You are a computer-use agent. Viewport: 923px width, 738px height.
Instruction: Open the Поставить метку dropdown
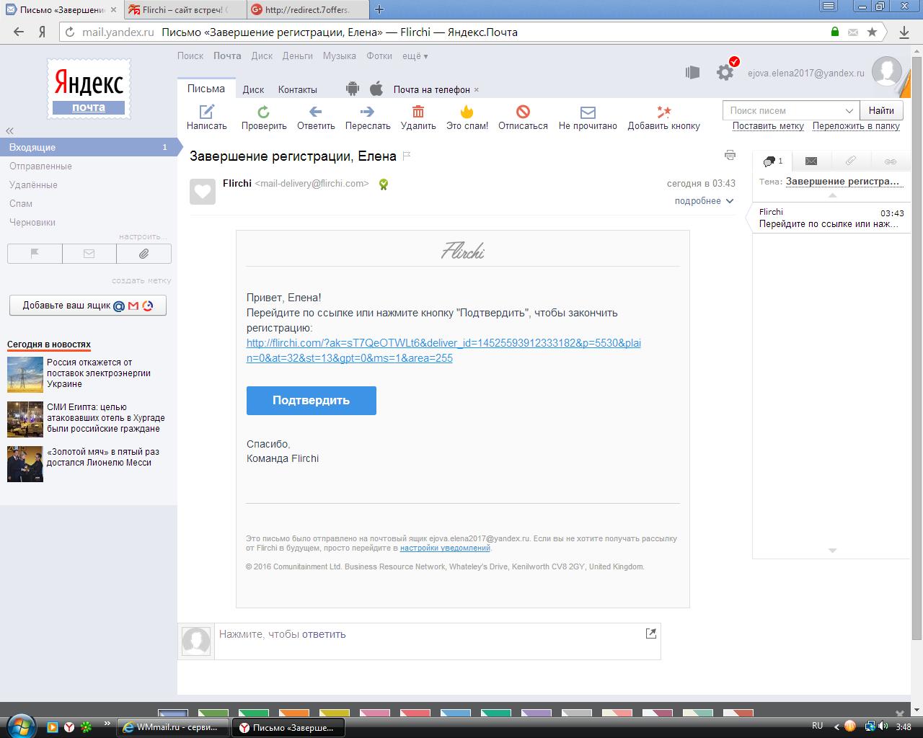(768, 125)
